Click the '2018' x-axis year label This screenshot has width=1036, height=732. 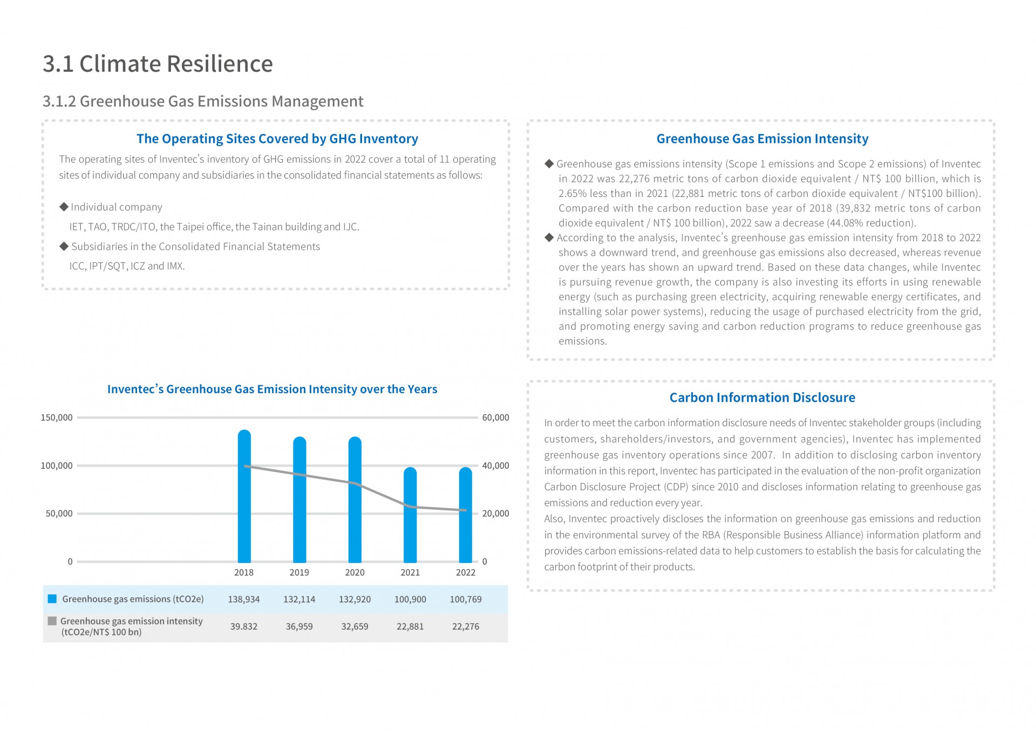click(244, 572)
